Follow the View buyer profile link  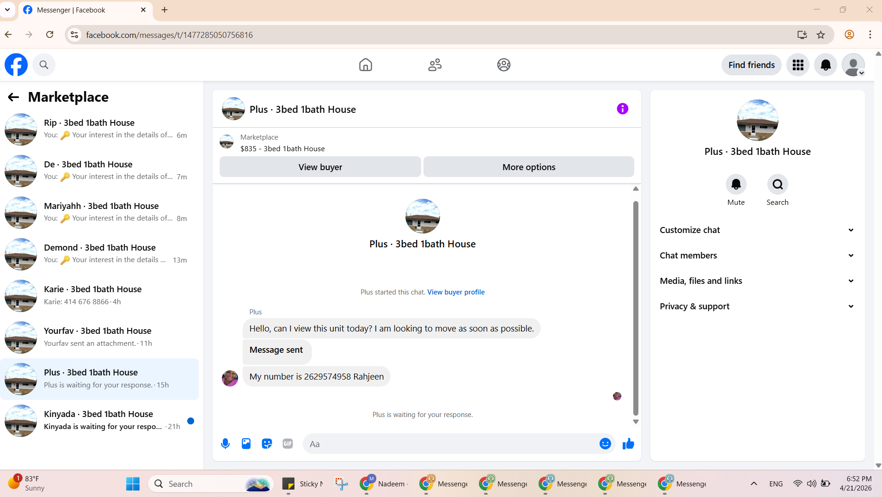(x=456, y=292)
